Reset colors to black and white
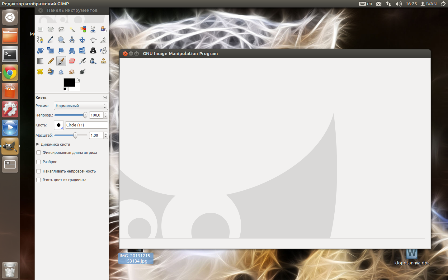Viewport: 448px width, 280px height. click(65, 89)
